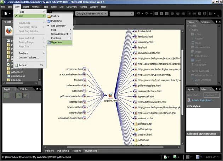The height and width of the screenshot is (161, 223).
Task: Switch to the Folders bottom tab
Action: 50,151
